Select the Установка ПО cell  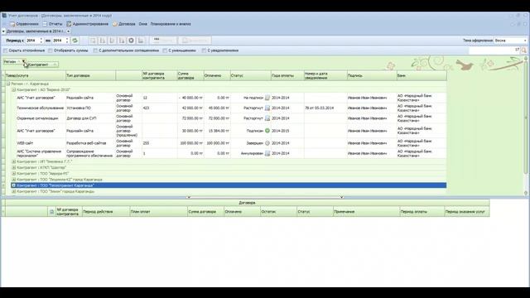tap(90, 108)
